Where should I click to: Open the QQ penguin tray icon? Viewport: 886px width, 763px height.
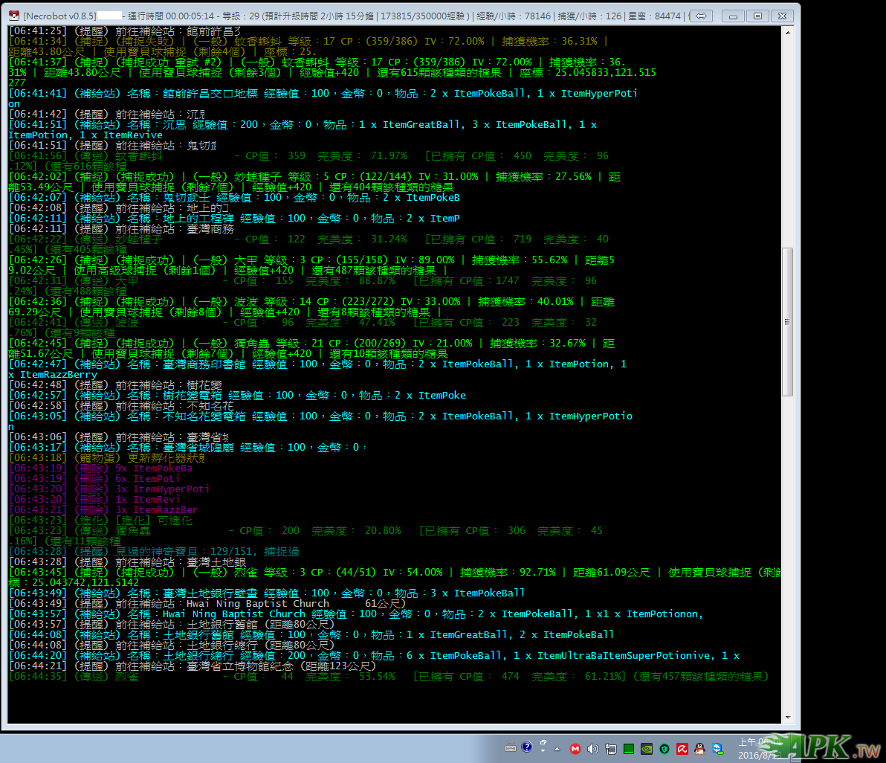pos(699,747)
